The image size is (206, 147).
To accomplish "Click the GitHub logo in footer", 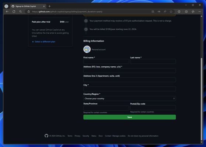I will [x=46, y=136].
